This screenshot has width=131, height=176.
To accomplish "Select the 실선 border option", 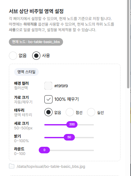I will click(x=91, y=112).
